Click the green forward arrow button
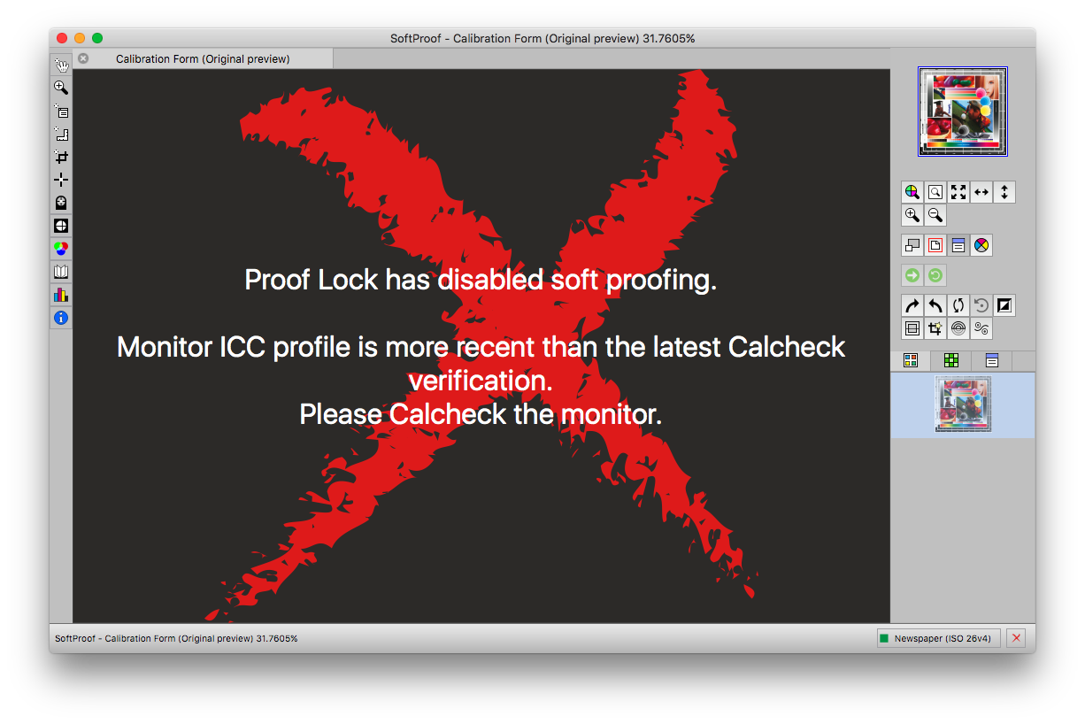The width and height of the screenshot is (1085, 724). [x=912, y=275]
